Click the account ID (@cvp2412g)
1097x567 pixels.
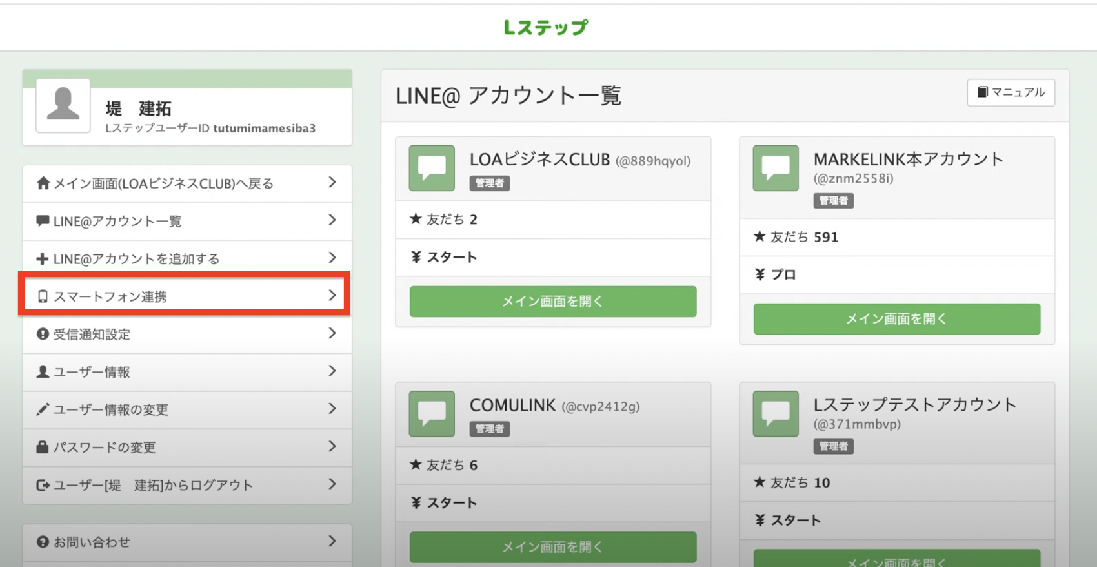click(601, 406)
